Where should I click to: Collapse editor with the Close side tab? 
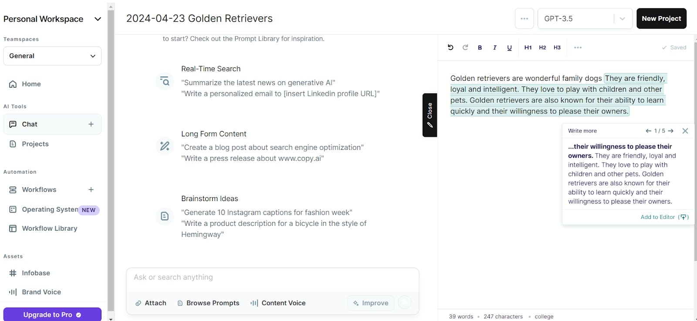(430, 115)
